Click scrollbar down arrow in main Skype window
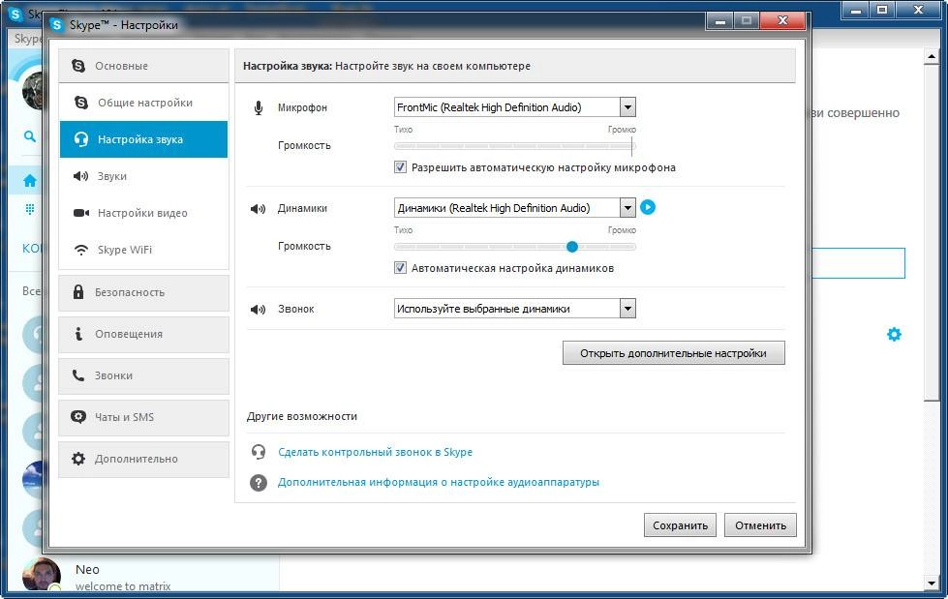Viewport: 948px width, 599px height. [932, 584]
